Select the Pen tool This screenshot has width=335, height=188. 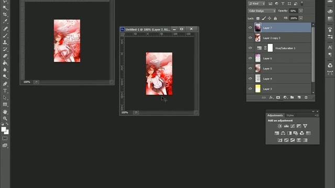pyautogui.click(x=5, y=84)
